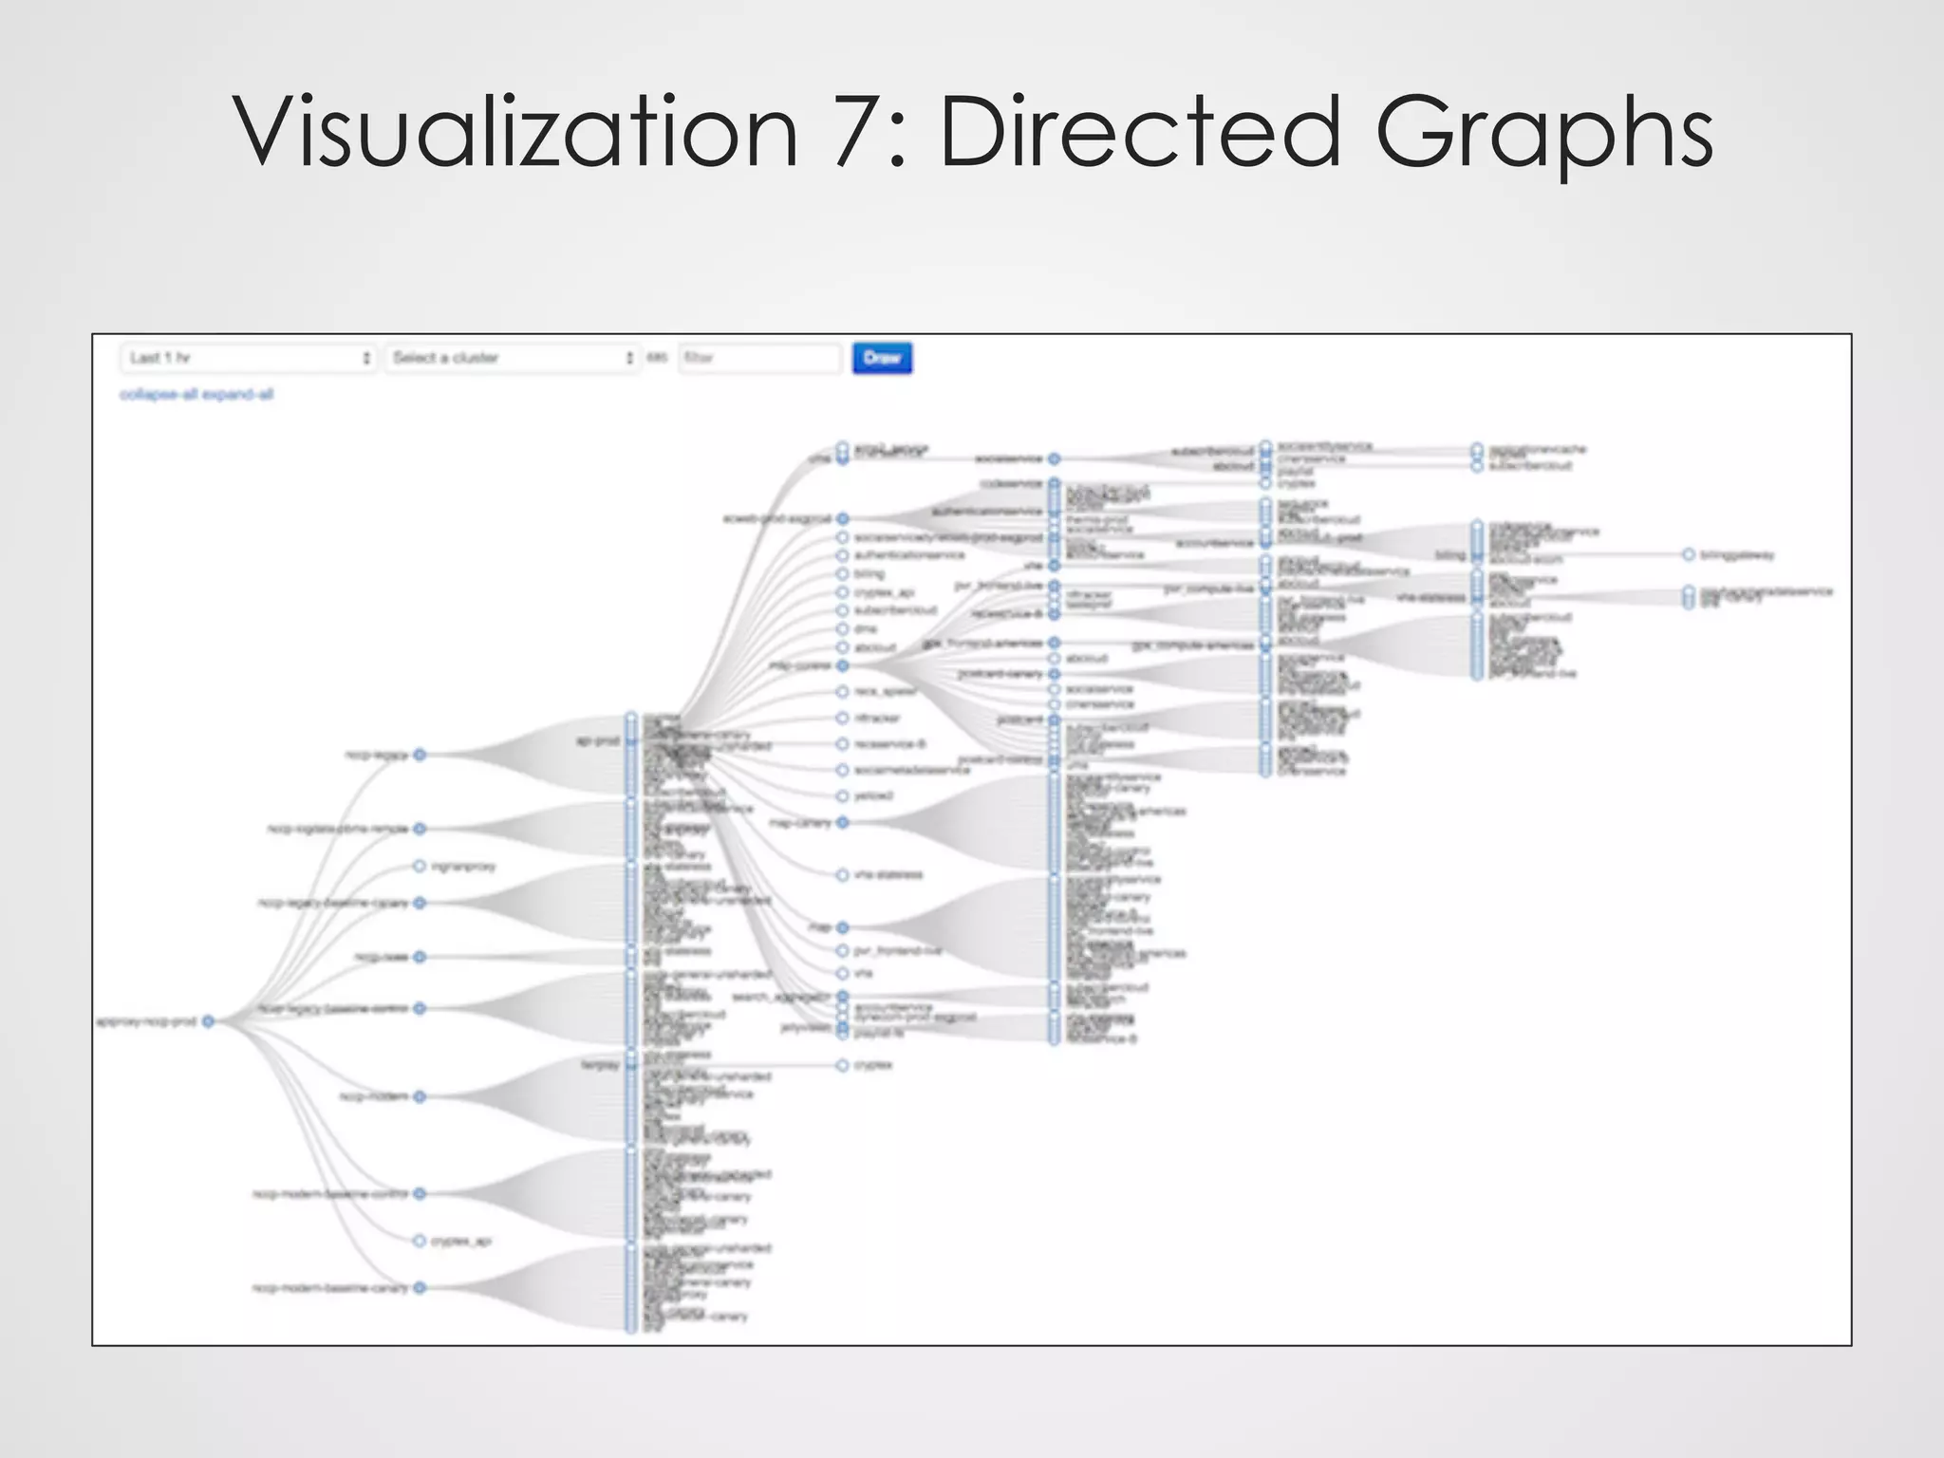The width and height of the screenshot is (1944, 1458).
Task: Toggle the nccp-modern graph node
Action: tap(420, 1096)
